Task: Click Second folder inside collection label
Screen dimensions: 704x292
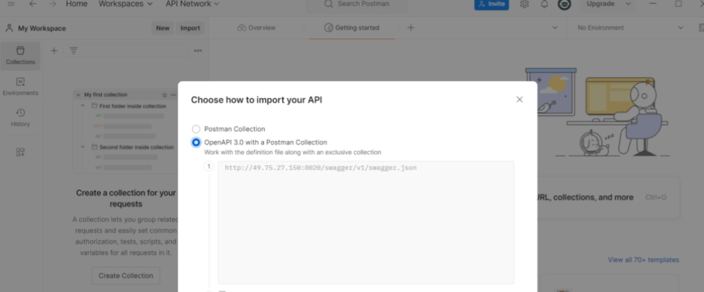Action: click(137, 147)
